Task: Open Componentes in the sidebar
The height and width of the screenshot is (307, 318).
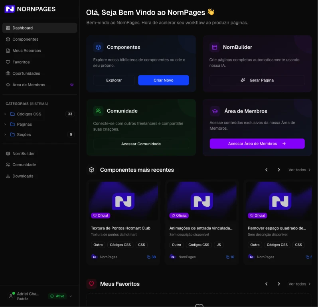Action: [x=40, y=39]
